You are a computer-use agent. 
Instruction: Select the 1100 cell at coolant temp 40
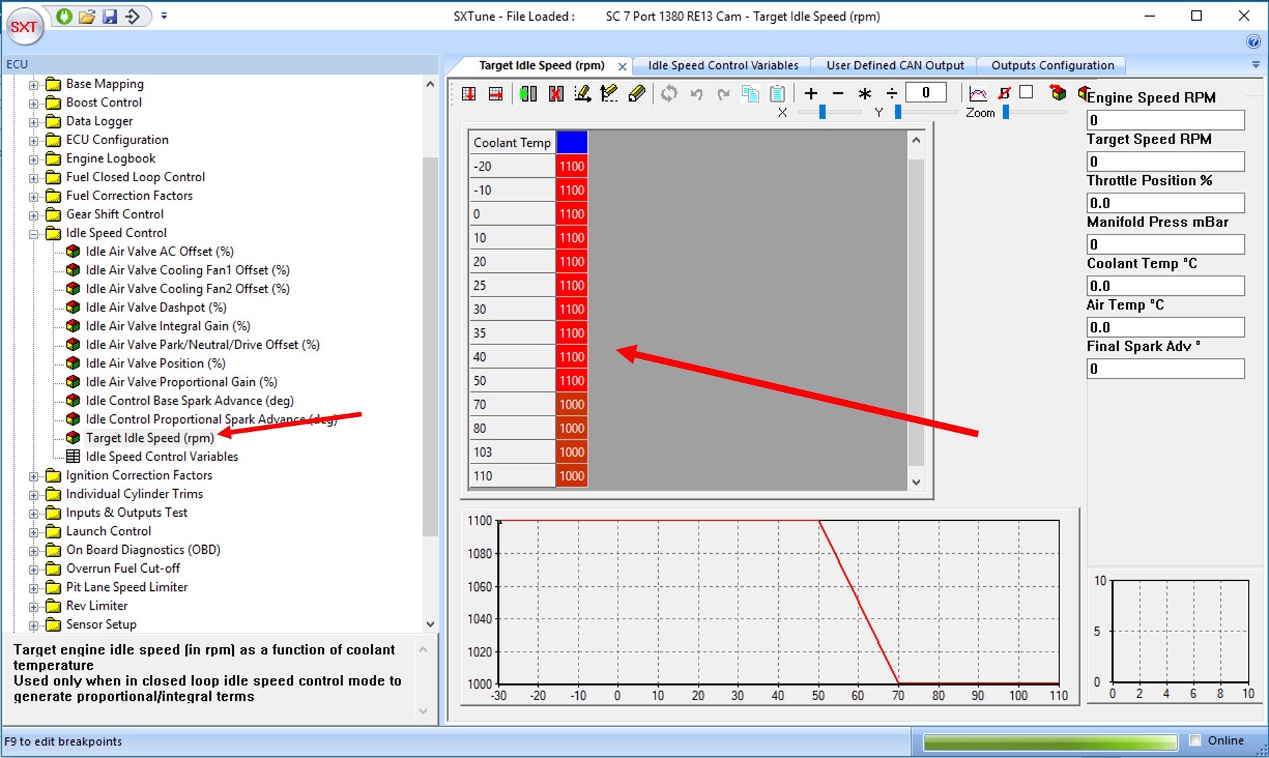(x=571, y=357)
